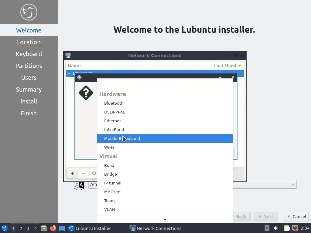Select Mobile Broadband option

click(165, 138)
